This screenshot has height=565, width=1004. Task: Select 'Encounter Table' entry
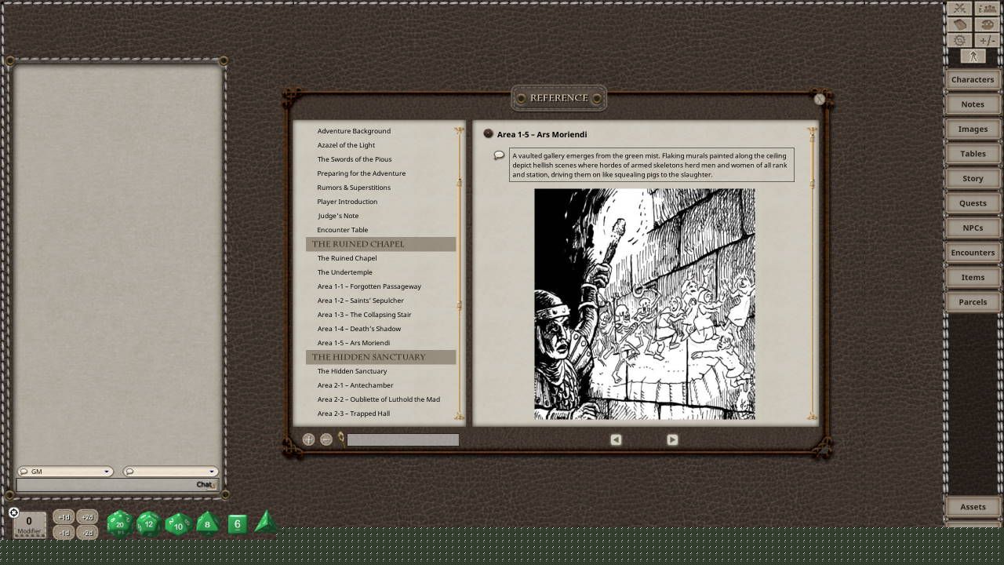(343, 230)
